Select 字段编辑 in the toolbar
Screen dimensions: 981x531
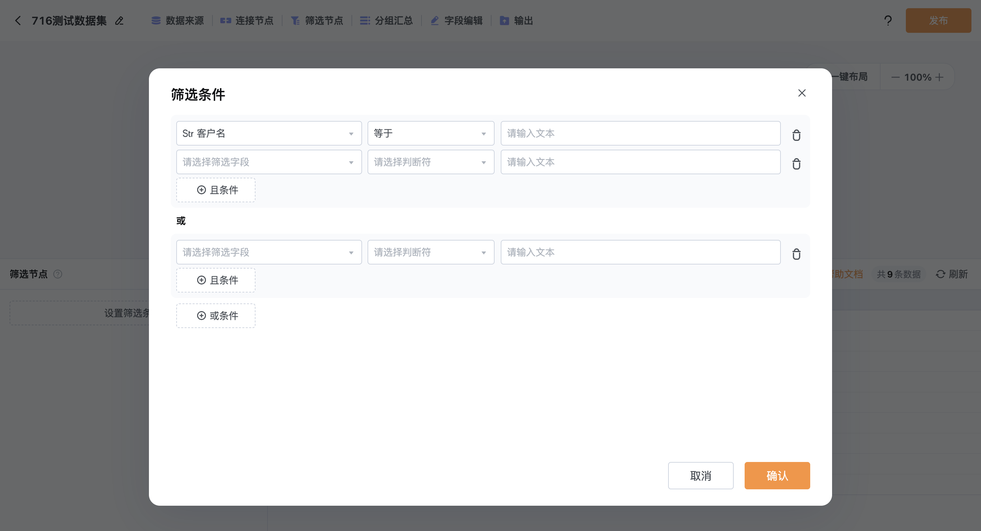tap(456, 21)
